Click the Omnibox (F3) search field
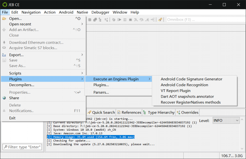 [x=206, y=20]
